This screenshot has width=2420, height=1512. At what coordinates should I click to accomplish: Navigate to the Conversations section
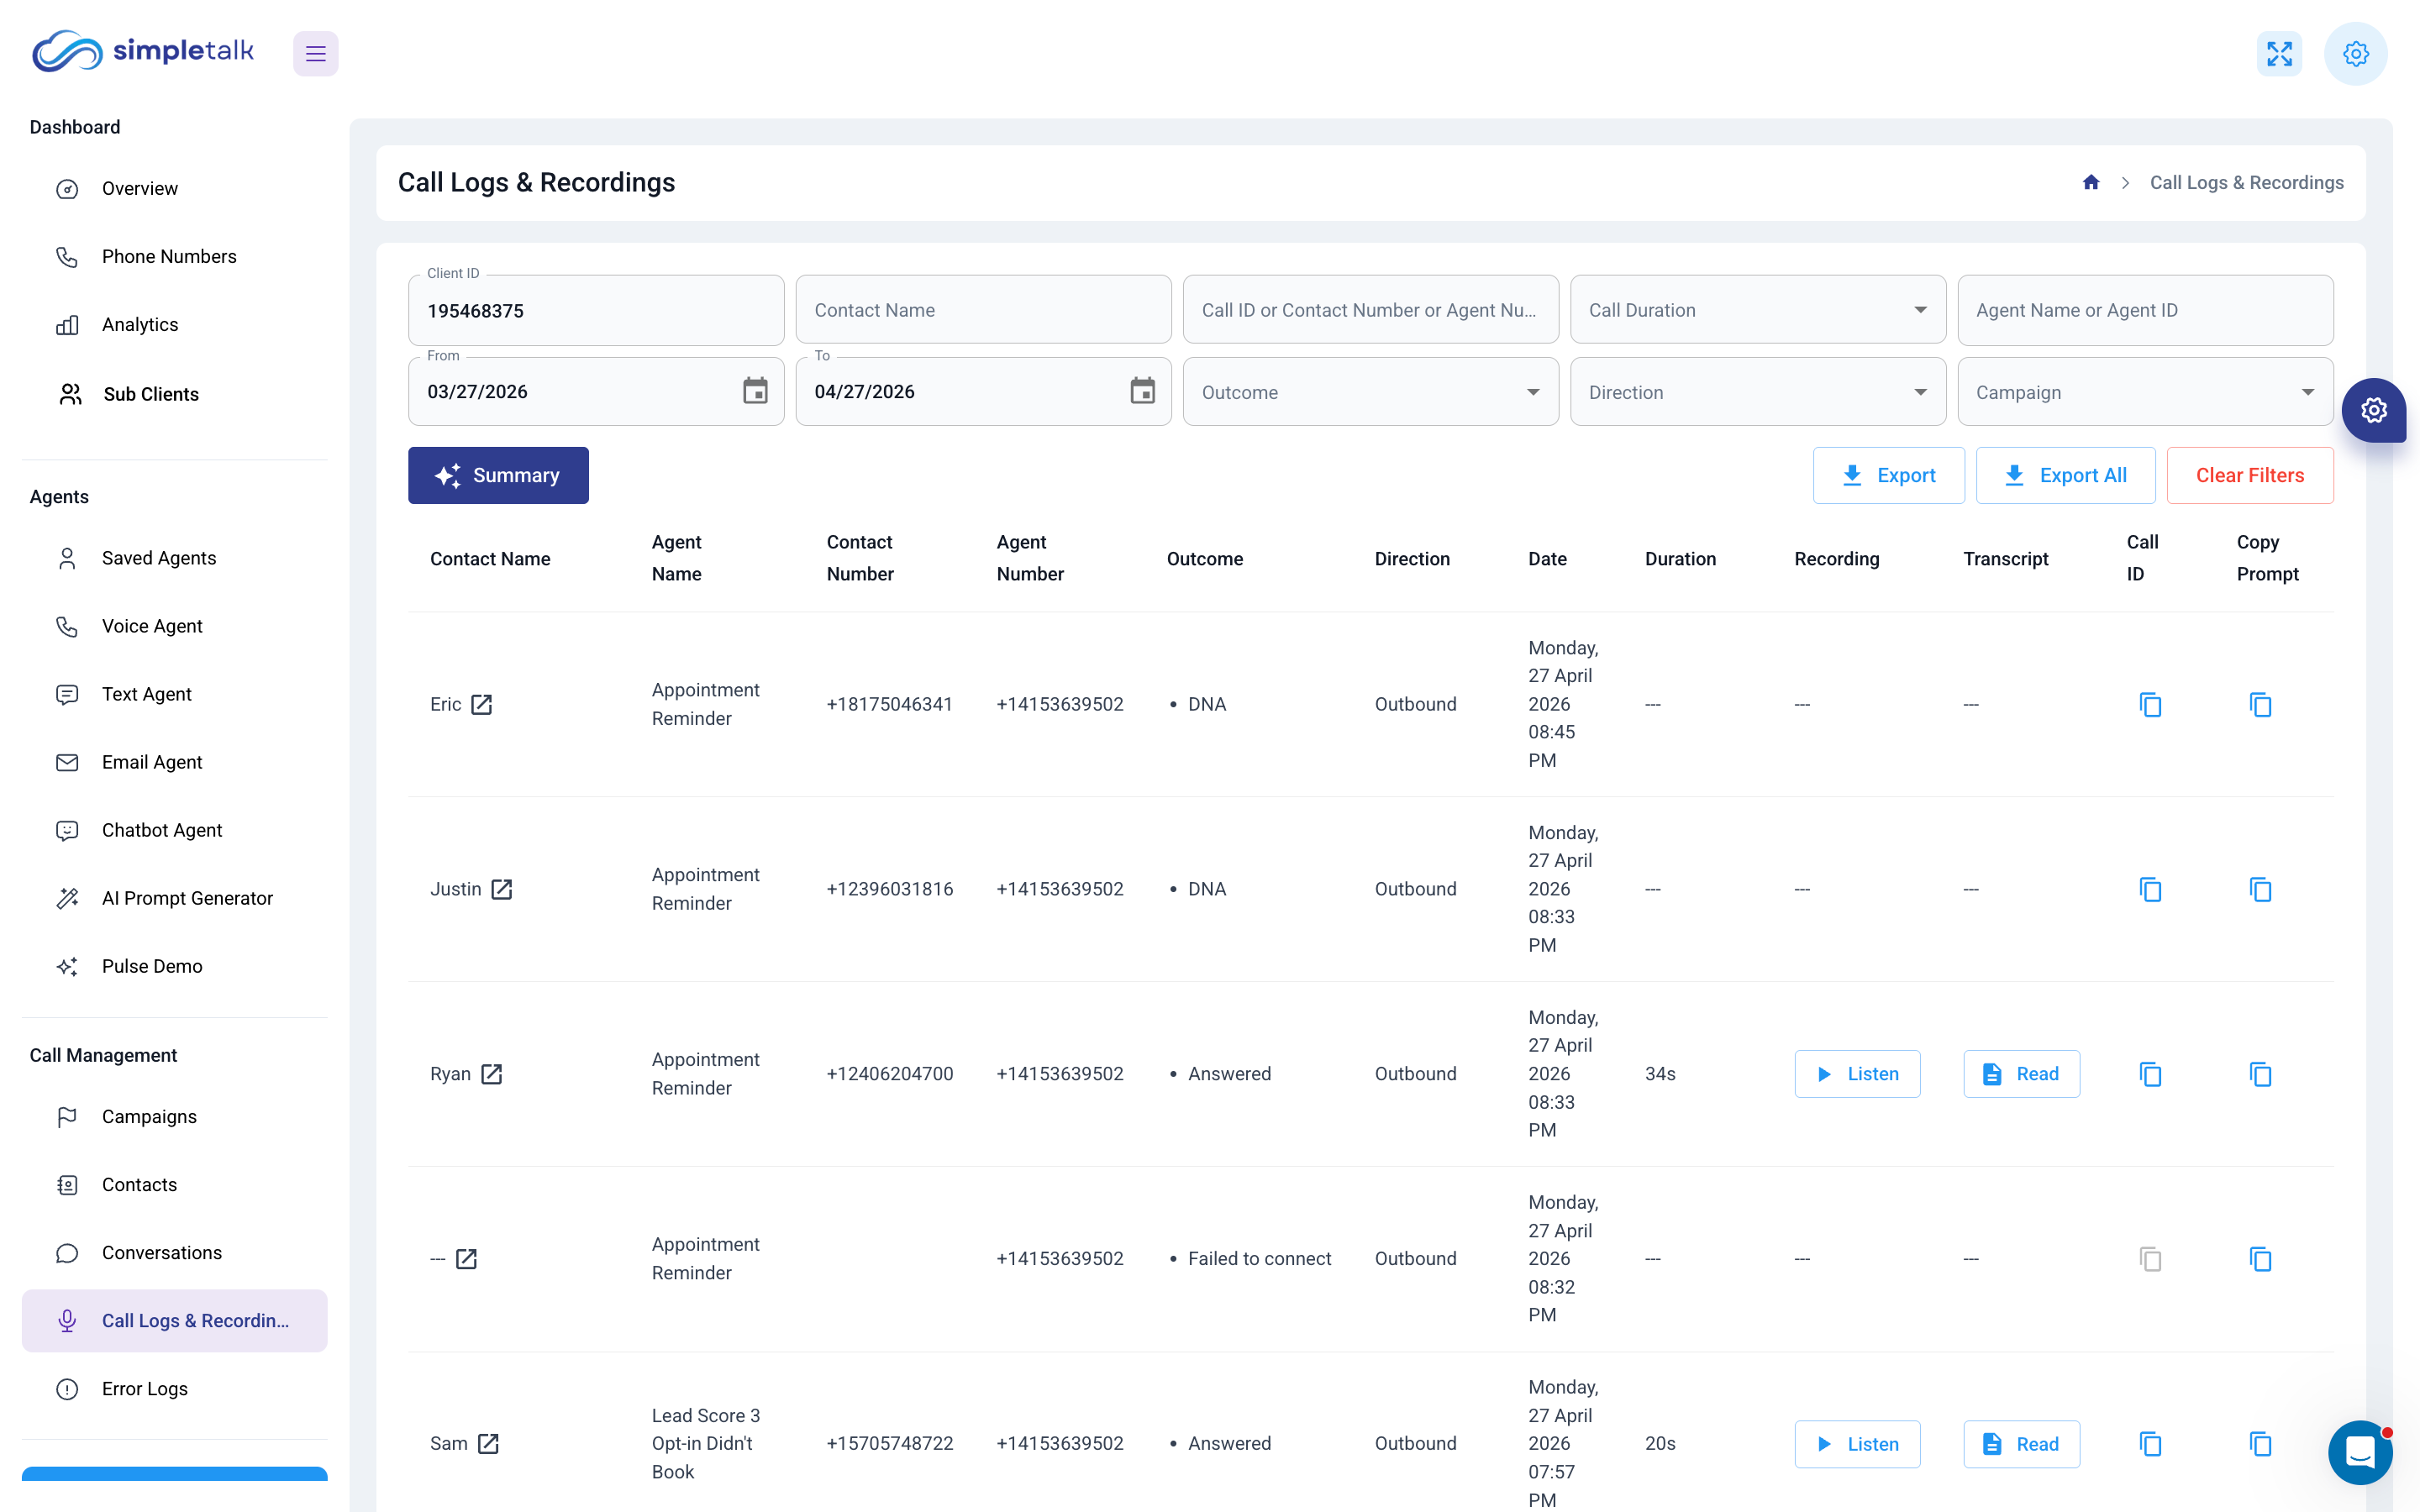pos(161,1252)
